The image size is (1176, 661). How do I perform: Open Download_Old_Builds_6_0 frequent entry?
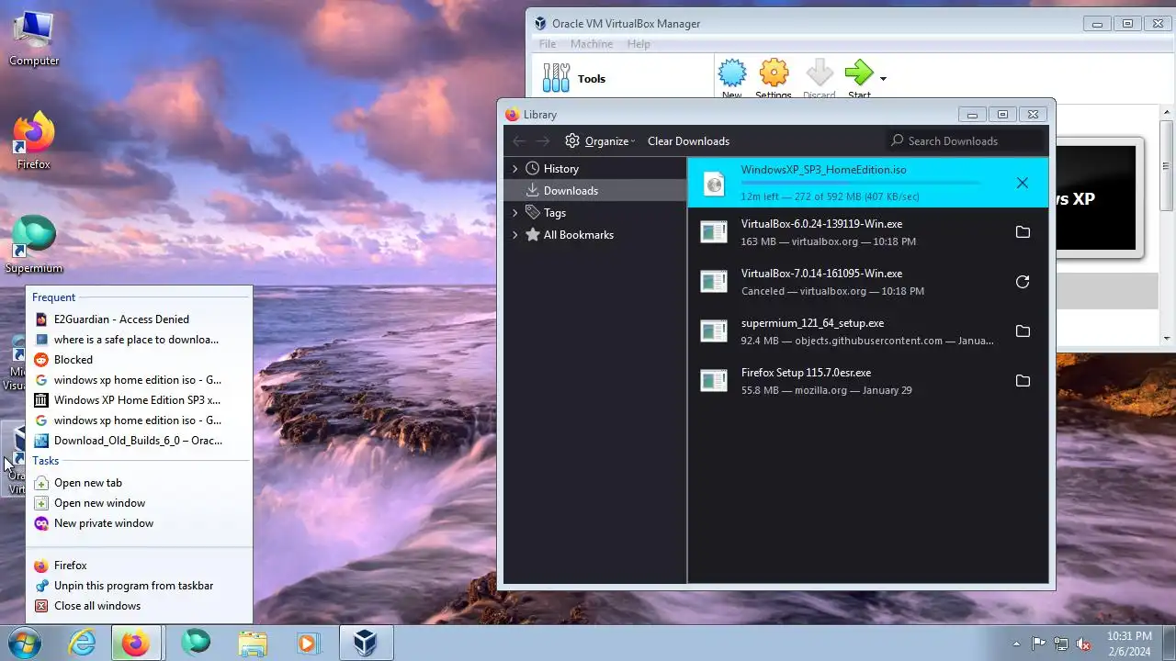pyautogui.click(x=140, y=440)
